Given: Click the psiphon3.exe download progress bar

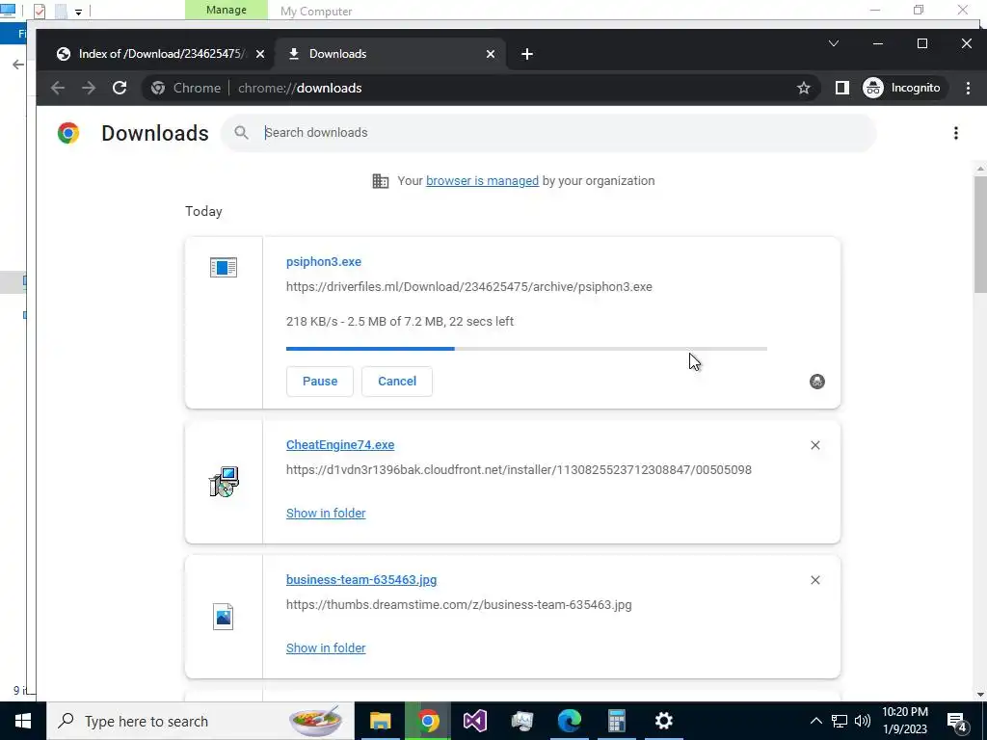Looking at the screenshot, I should tap(526, 348).
